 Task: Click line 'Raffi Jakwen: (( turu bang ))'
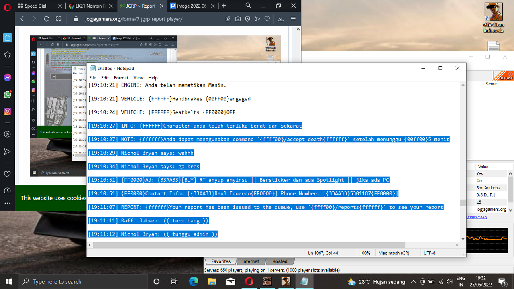(149, 221)
